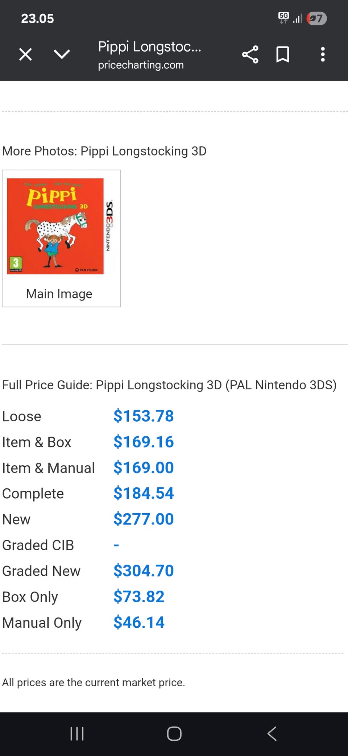Click the Loose price $153.78
The height and width of the screenshot is (756, 348).
point(144,416)
